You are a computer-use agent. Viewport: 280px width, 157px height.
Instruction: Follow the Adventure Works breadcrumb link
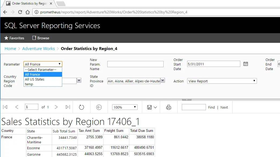tap(38, 49)
